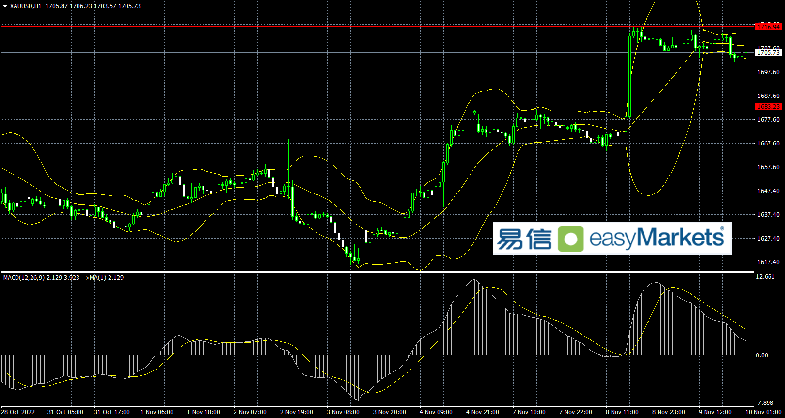Click MACD scale value 12.661
This screenshot has height=418, width=785.
766,277
